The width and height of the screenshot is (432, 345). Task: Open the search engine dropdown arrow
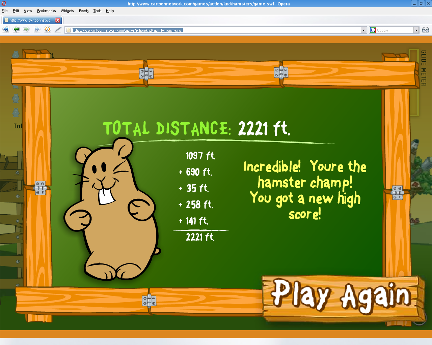[416, 30]
